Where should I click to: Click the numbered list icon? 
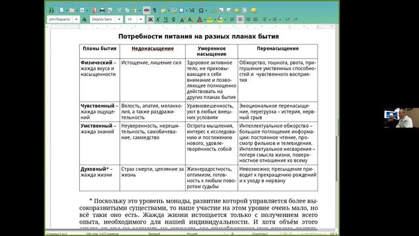point(275,19)
